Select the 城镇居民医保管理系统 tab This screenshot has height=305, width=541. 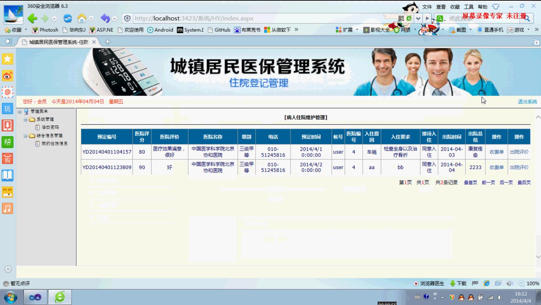coord(58,42)
